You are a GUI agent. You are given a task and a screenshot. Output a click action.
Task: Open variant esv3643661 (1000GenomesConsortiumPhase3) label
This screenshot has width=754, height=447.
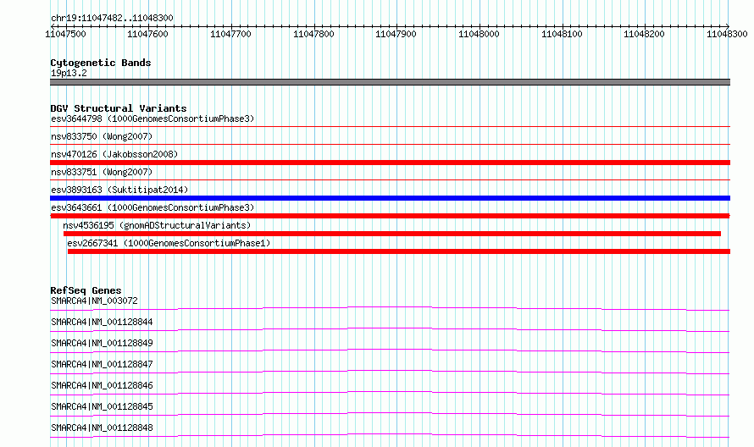click(x=152, y=207)
